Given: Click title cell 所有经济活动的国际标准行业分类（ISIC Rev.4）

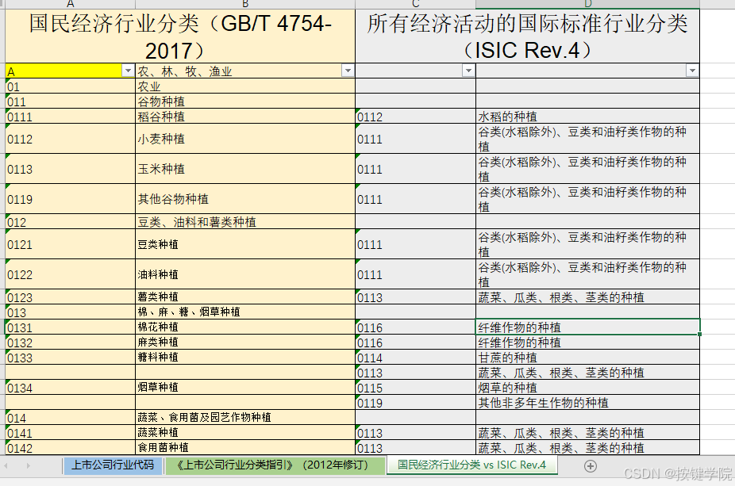Looking at the screenshot, I should point(527,36).
